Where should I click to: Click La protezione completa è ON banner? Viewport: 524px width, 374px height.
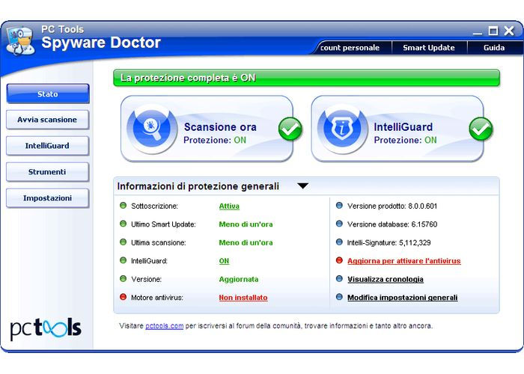coord(306,78)
